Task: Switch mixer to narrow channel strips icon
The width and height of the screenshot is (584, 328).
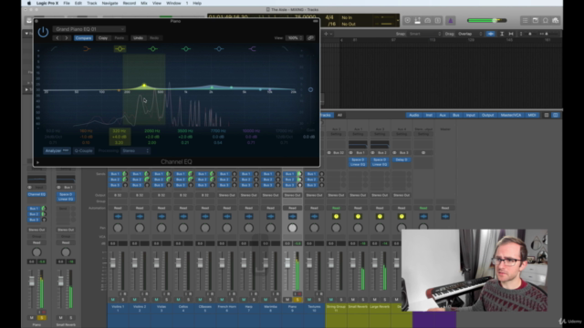Action: (x=547, y=116)
